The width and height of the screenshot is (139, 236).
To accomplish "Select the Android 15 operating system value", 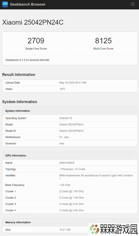I will 66,118.
